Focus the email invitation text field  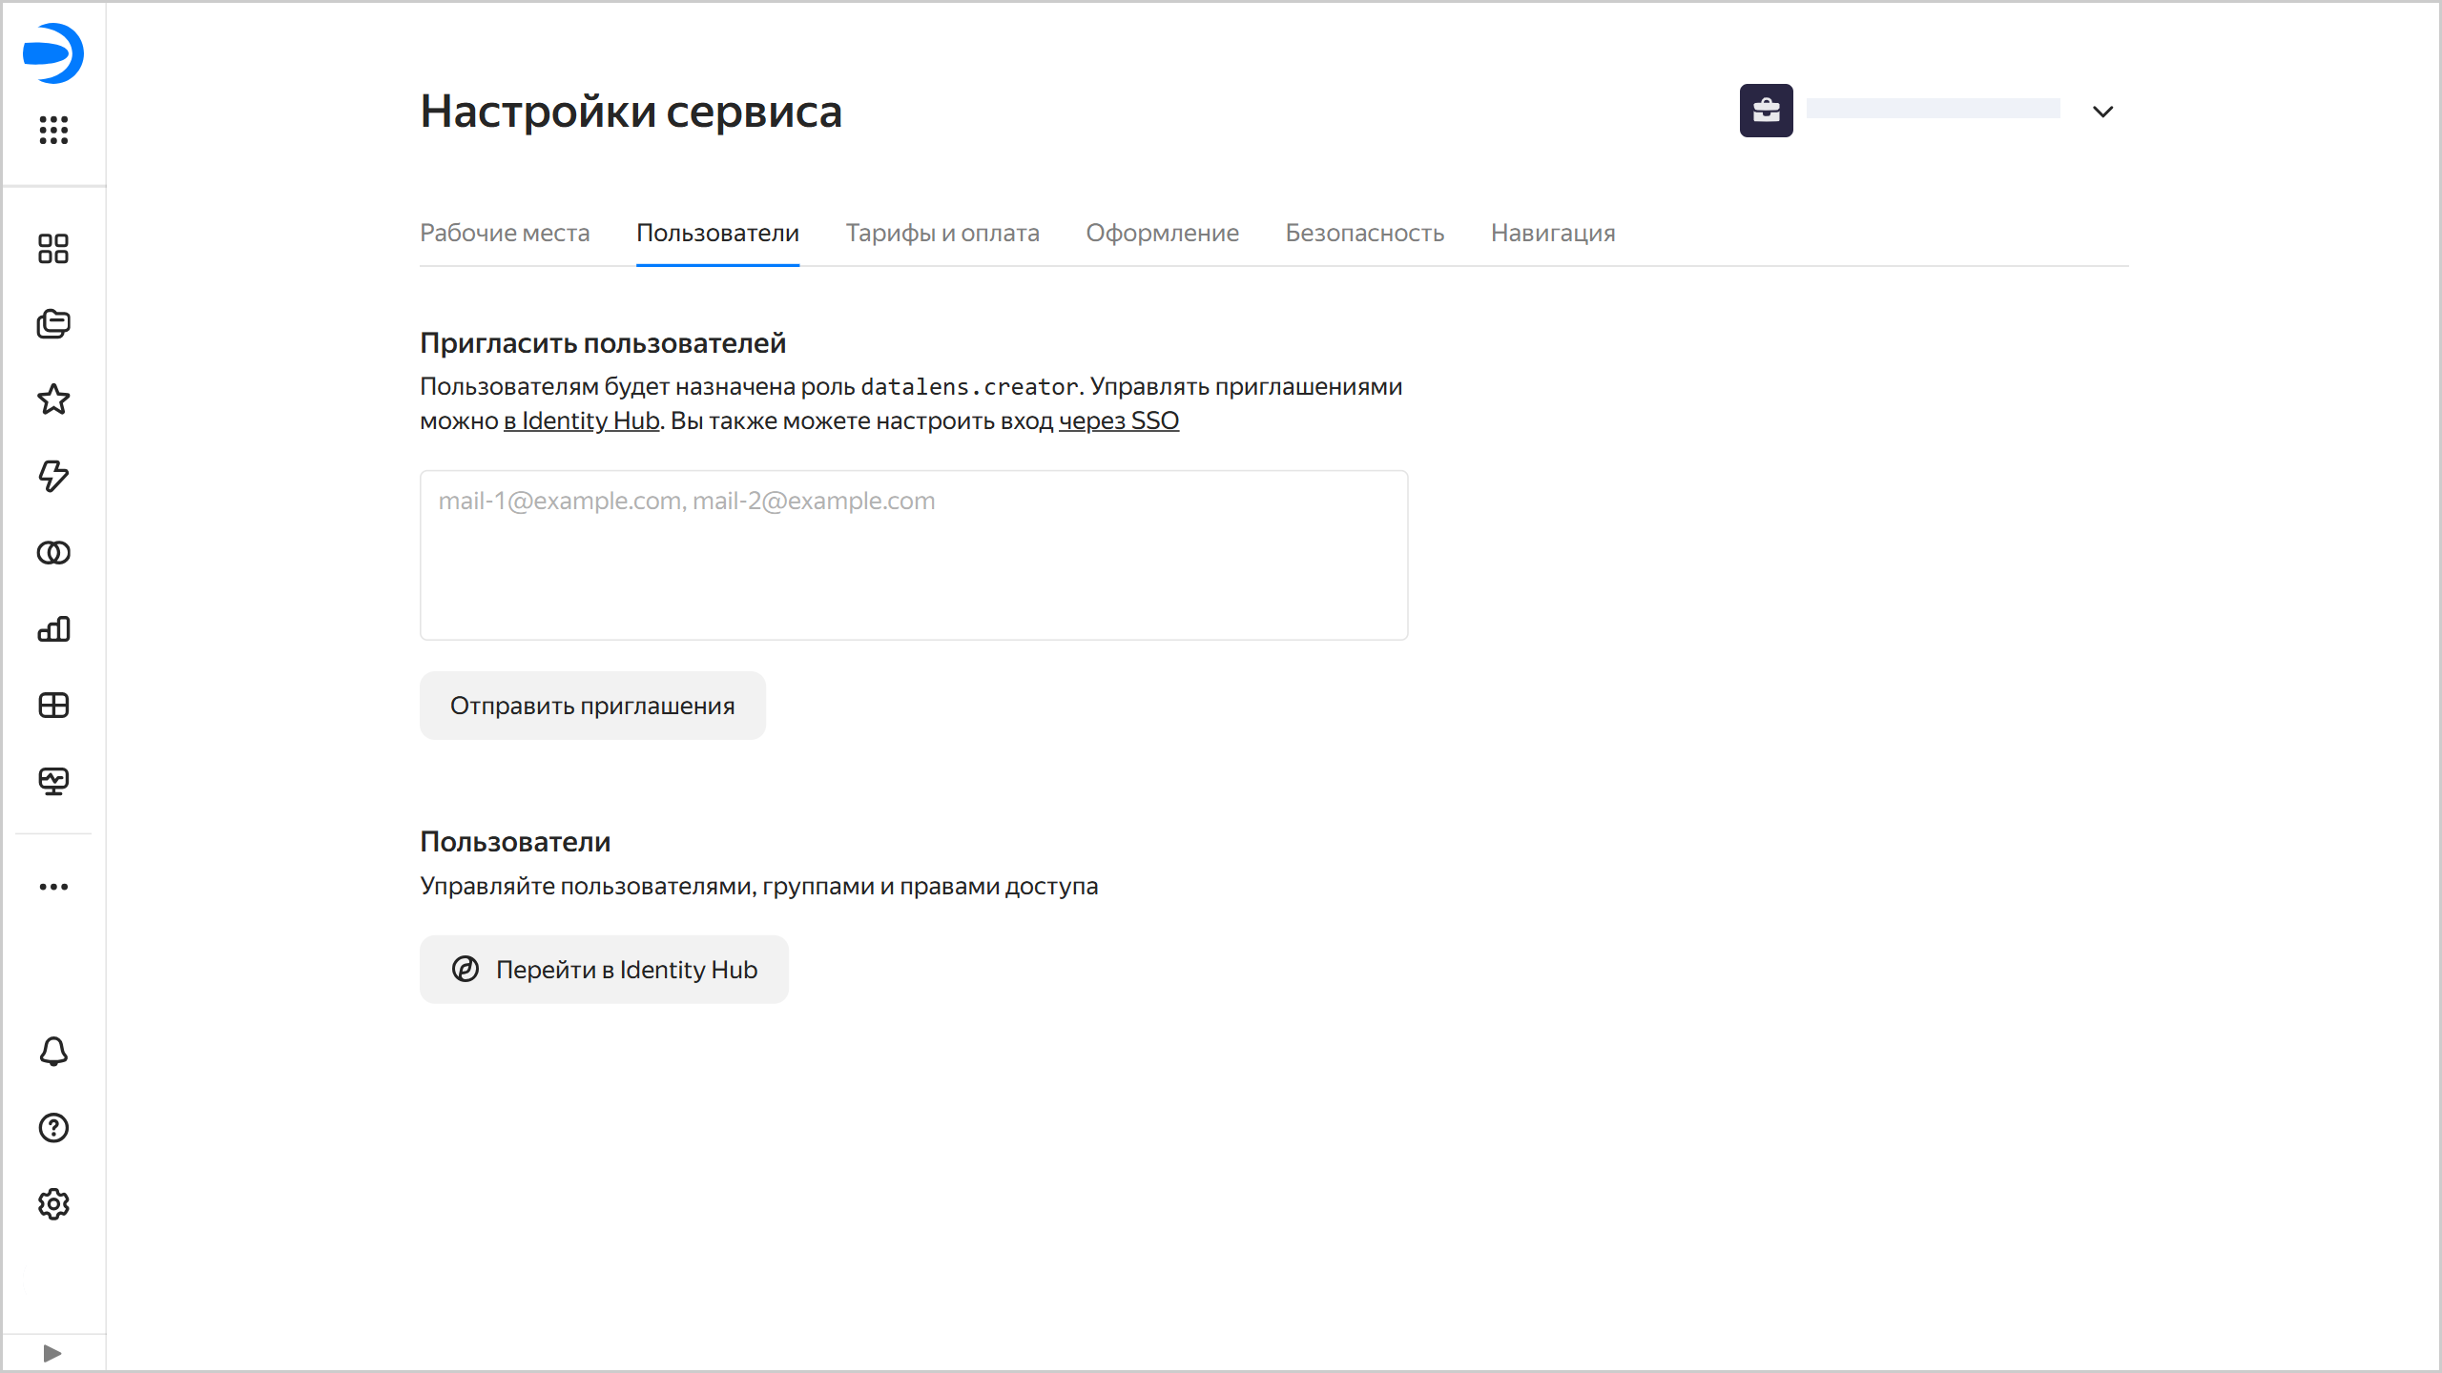click(913, 555)
